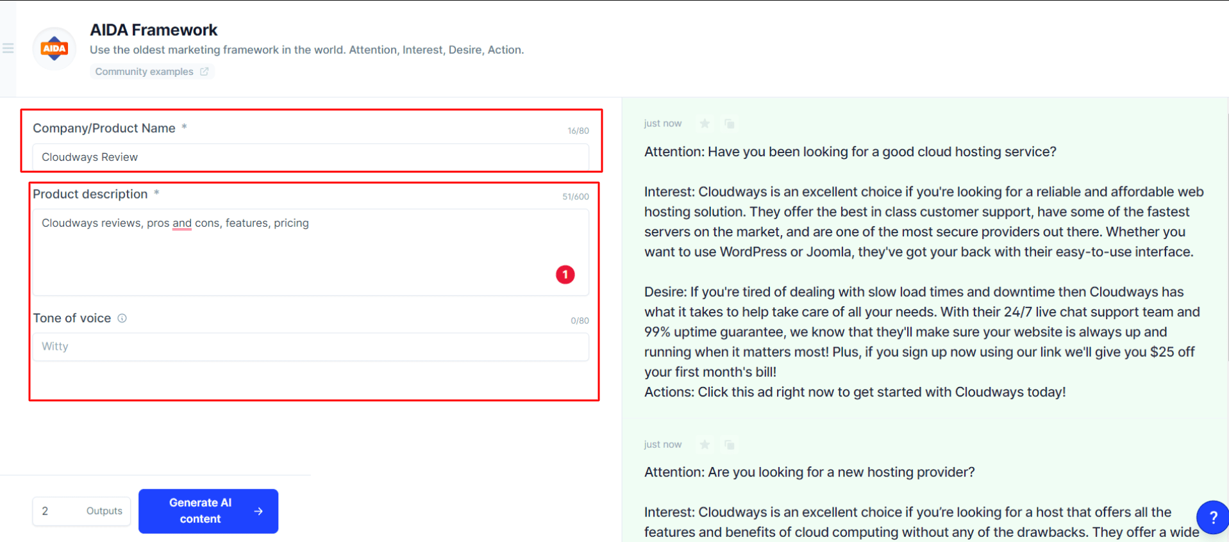1229x542 pixels.
Task: Click the Outputs number field
Action: (81, 511)
